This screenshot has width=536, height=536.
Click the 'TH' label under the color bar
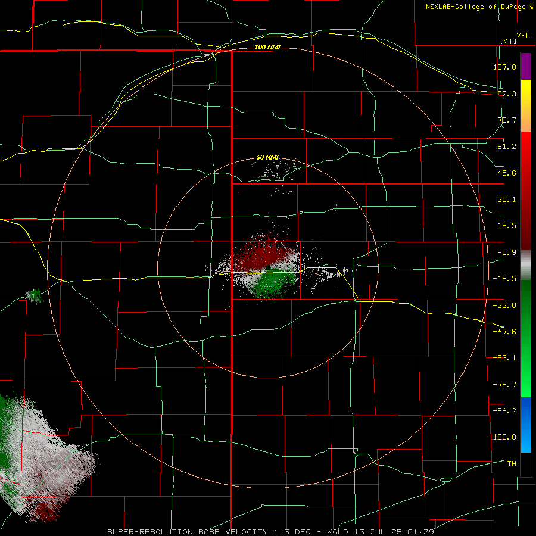pos(512,464)
